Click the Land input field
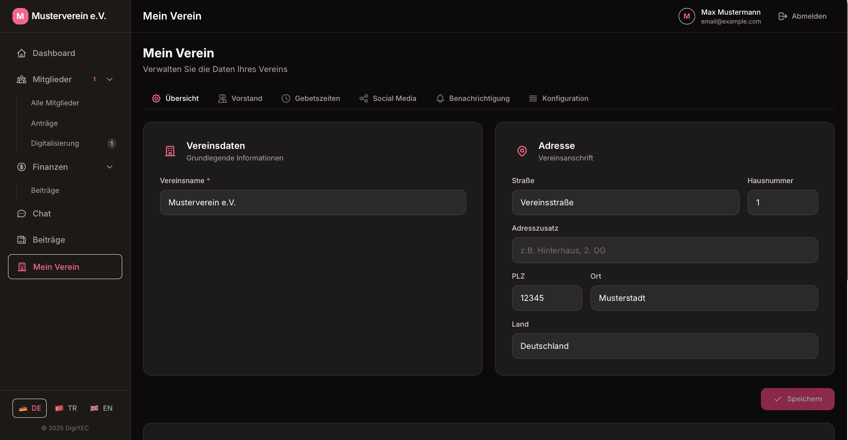The image size is (848, 440). click(665, 346)
